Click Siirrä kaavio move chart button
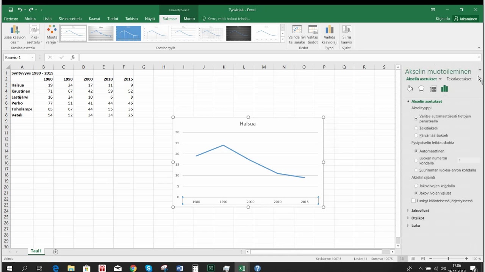This screenshot has height=272, width=485. pos(347,35)
